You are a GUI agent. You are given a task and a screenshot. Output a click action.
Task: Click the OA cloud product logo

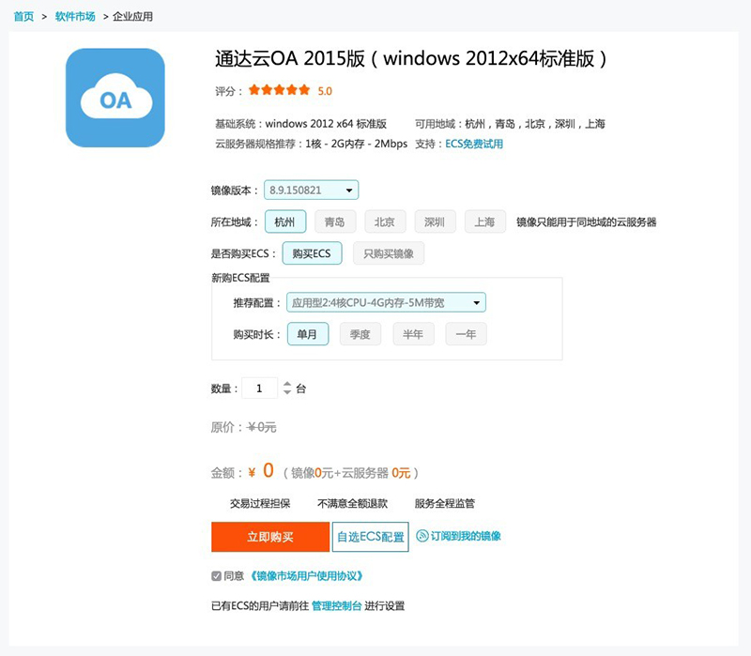coord(115,98)
